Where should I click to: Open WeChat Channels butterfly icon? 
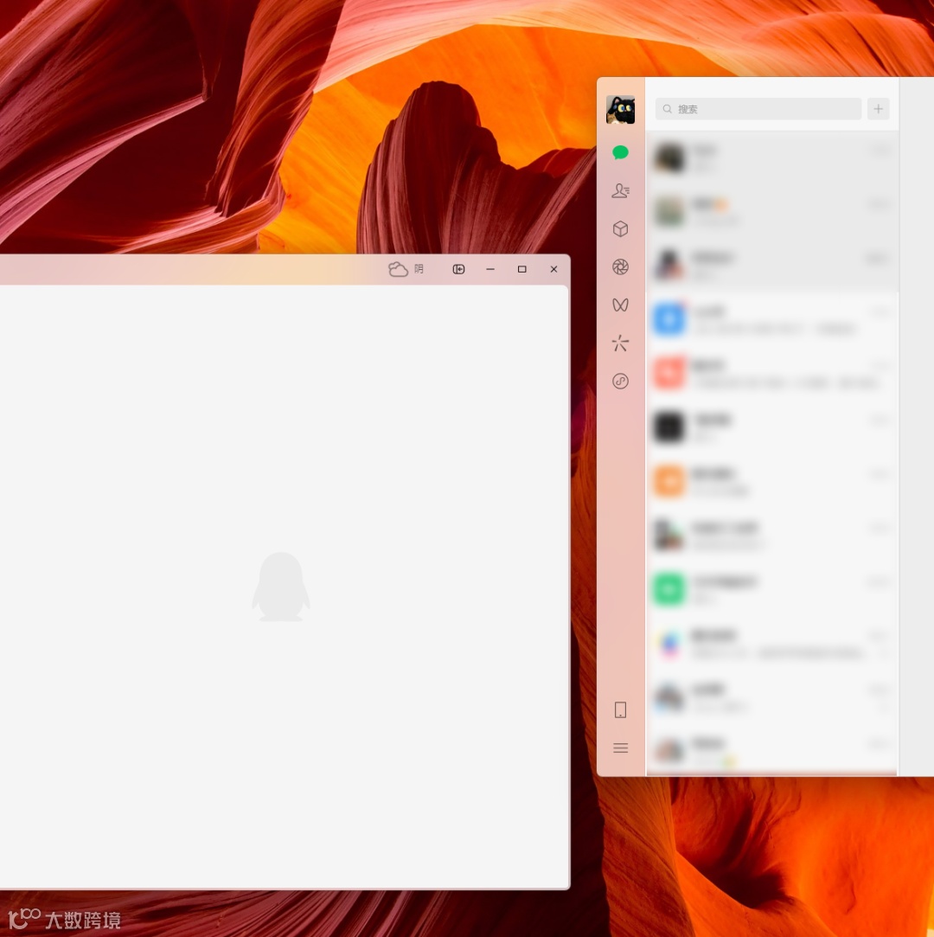(620, 305)
